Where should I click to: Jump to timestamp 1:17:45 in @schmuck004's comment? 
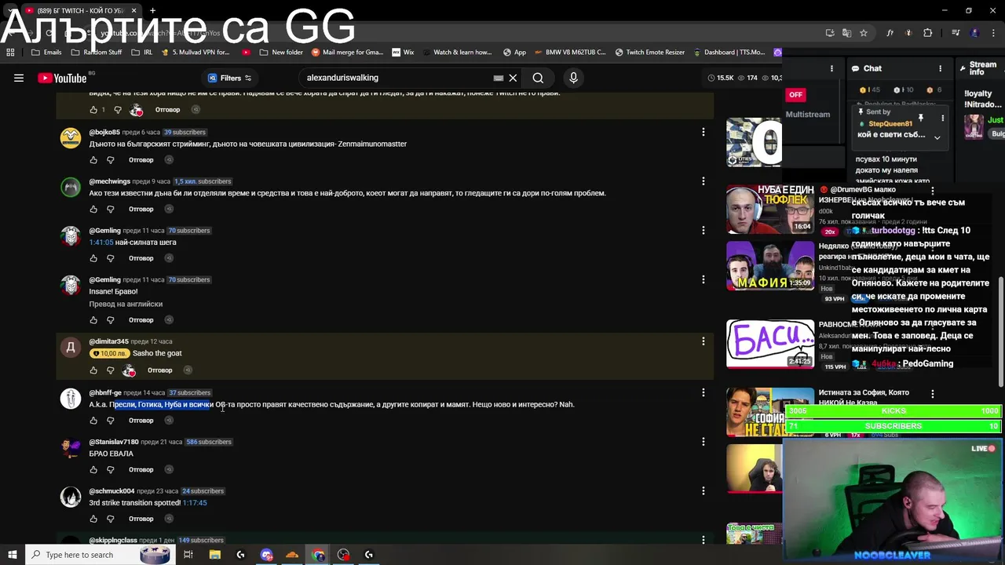(194, 503)
